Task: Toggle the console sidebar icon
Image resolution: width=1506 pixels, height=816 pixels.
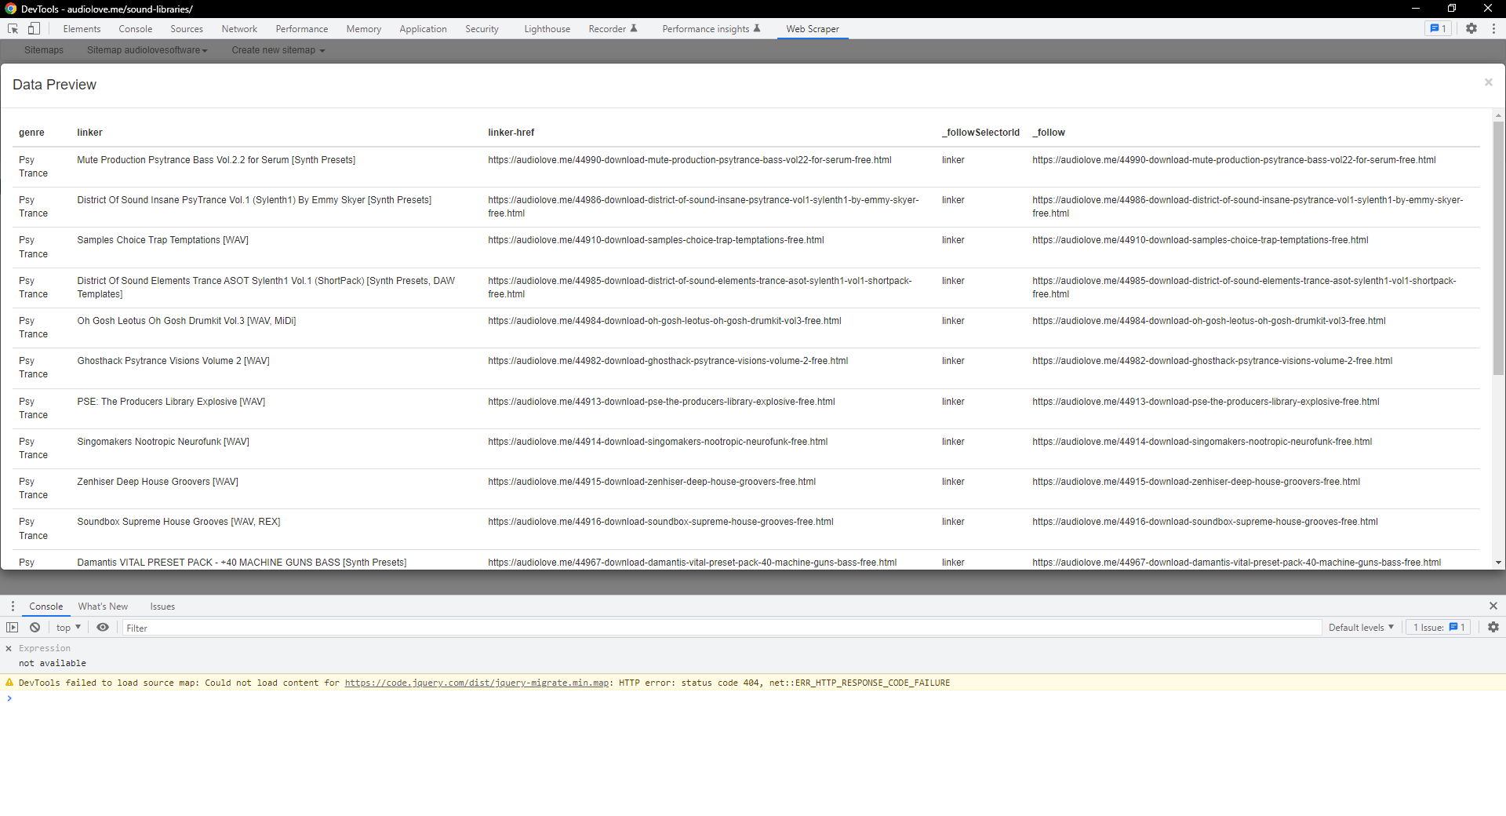Action: tap(13, 628)
